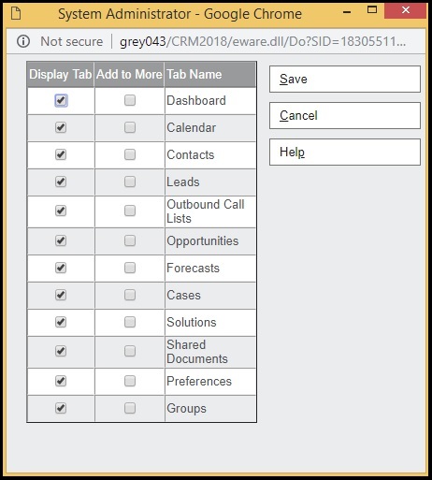The height and width of the screenshot is (480, 432).
Task: Click the URL address bar text
Action: point(263,41)
